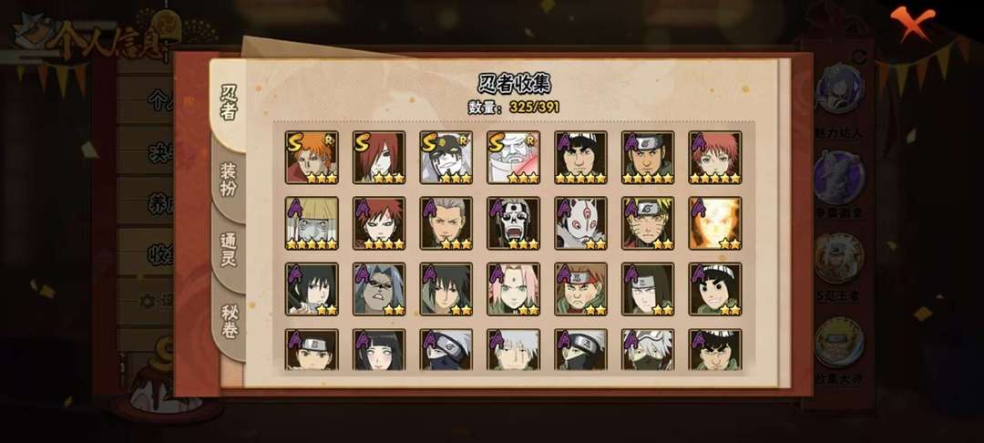Open the red-haired Nagato S-rank ninja card
Image resolution: width=984 pixels, height=443 pixels.
tap(379, 157)
